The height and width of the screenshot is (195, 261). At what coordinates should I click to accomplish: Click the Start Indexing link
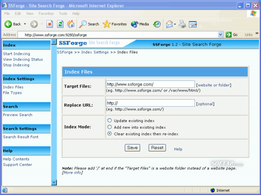(x=16, y=54)
